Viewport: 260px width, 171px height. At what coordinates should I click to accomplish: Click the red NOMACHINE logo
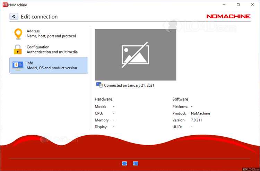[x=228, y=16]
